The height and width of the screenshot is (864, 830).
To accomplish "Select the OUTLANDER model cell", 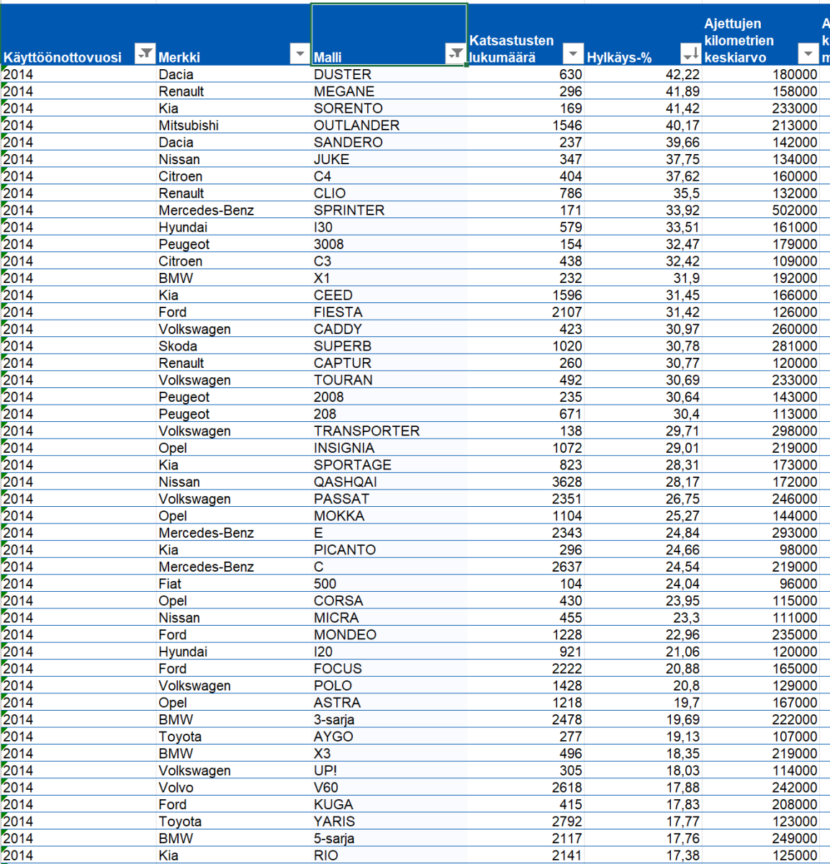I will [389, 125].
